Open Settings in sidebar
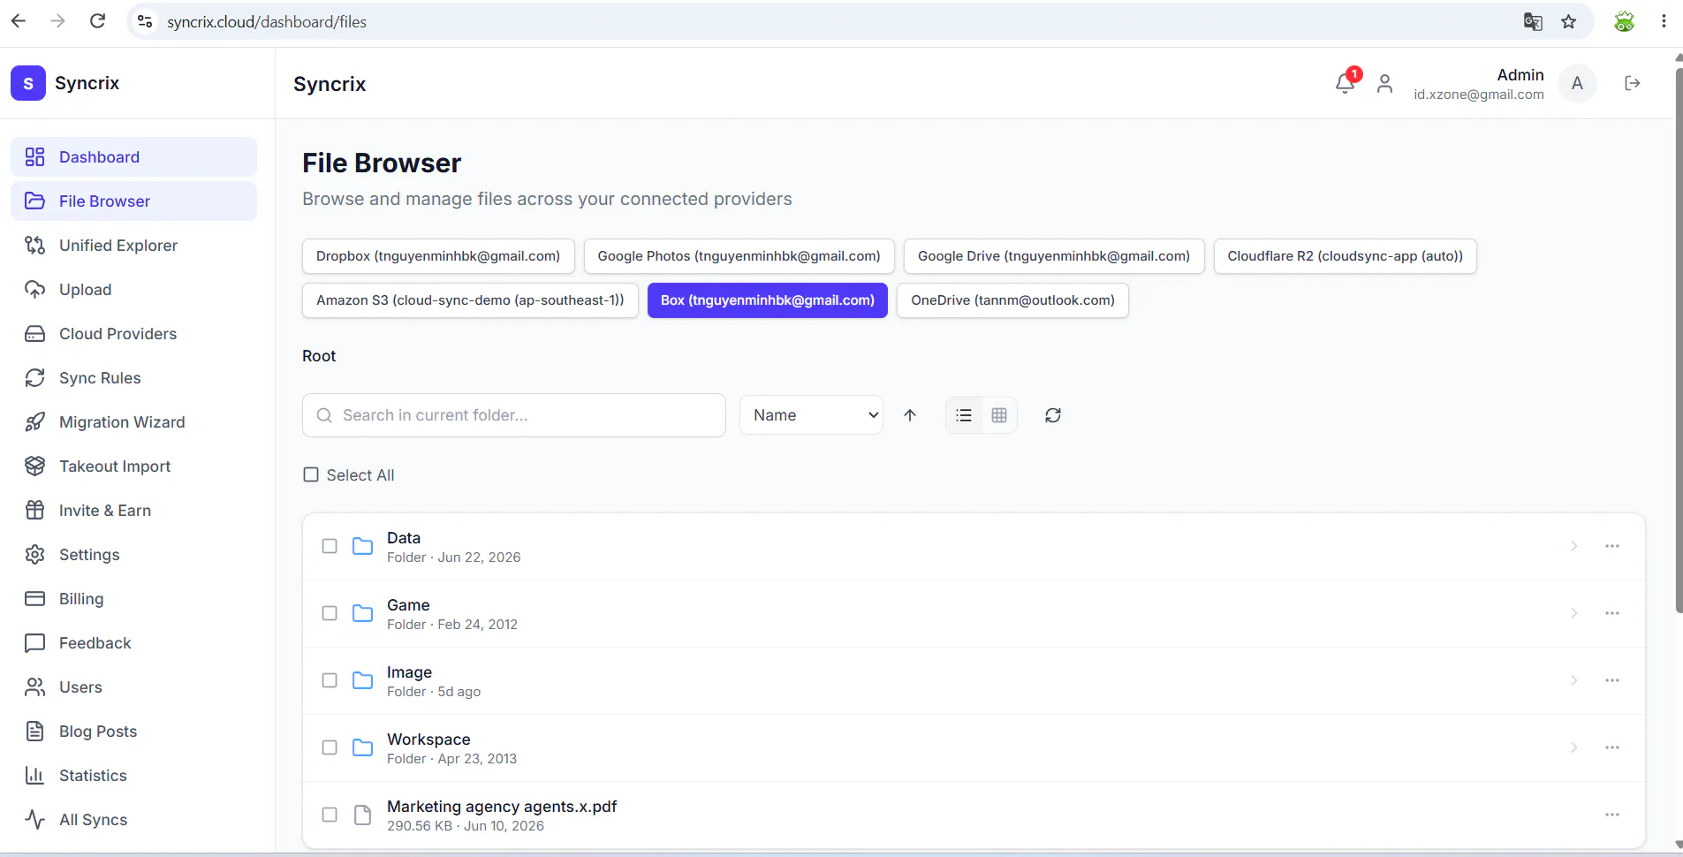1683x857 pixels. pyautogui.click(x=133, y=555)
